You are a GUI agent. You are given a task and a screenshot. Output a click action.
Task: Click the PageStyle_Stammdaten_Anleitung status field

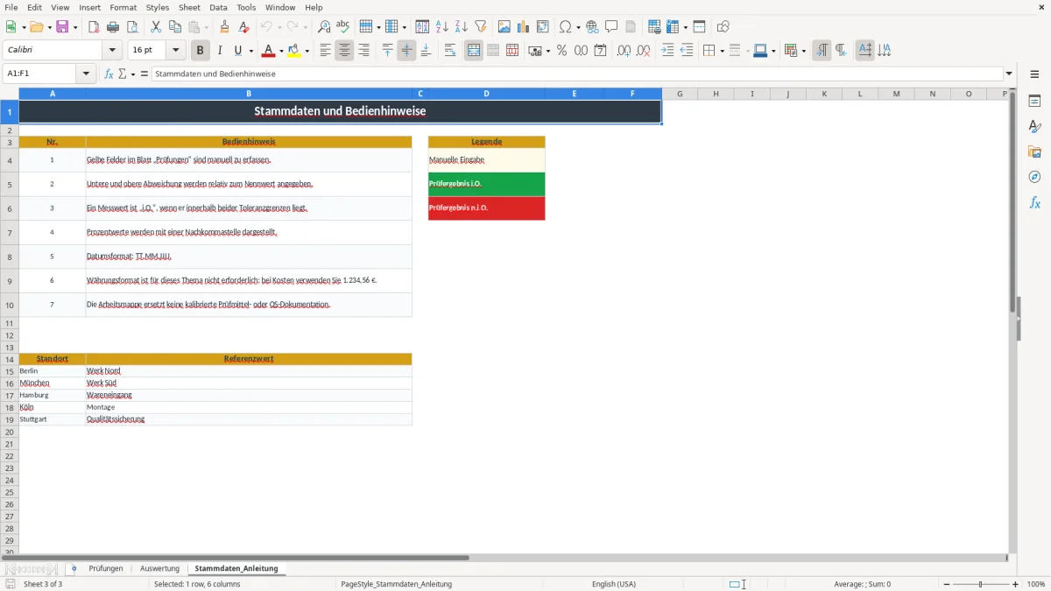[397, 584]
